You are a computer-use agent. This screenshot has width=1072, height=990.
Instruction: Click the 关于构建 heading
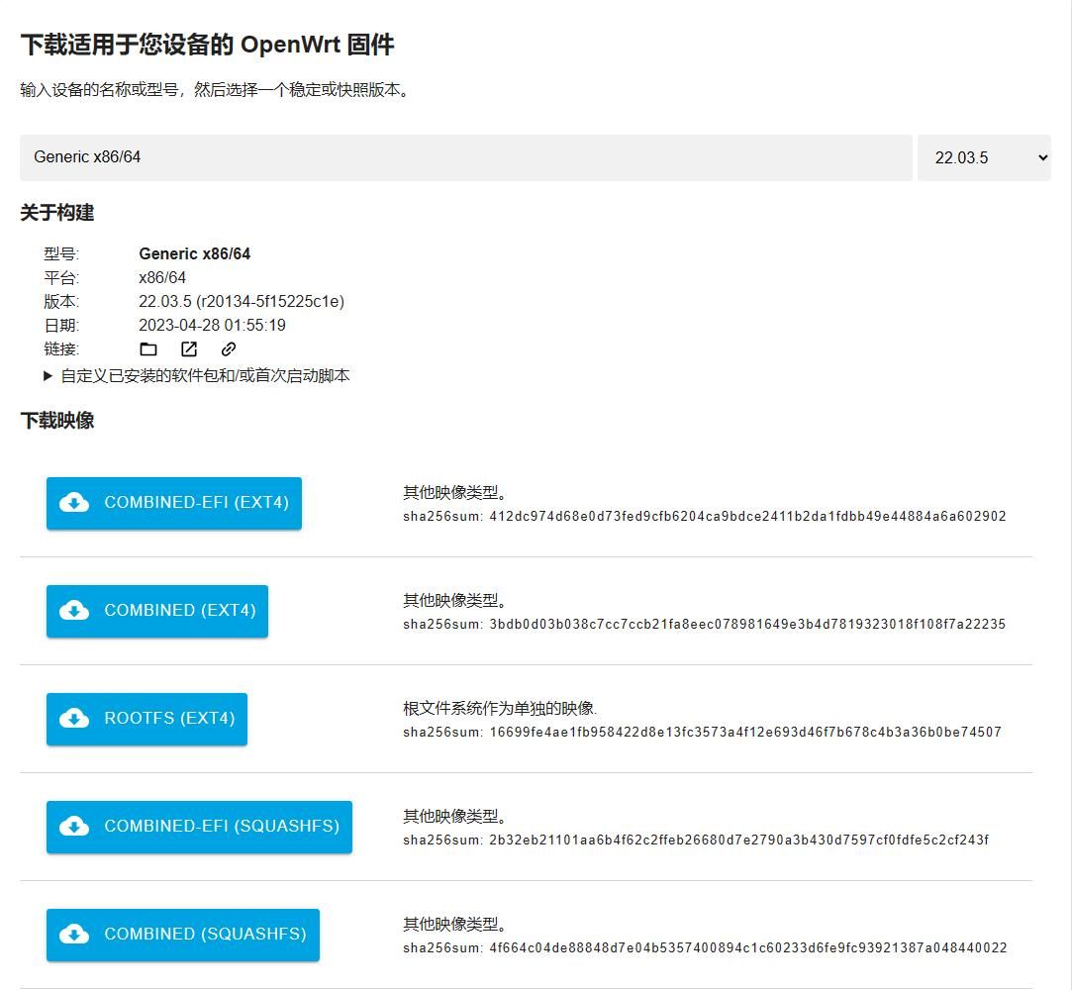click(x=56, y=213)
